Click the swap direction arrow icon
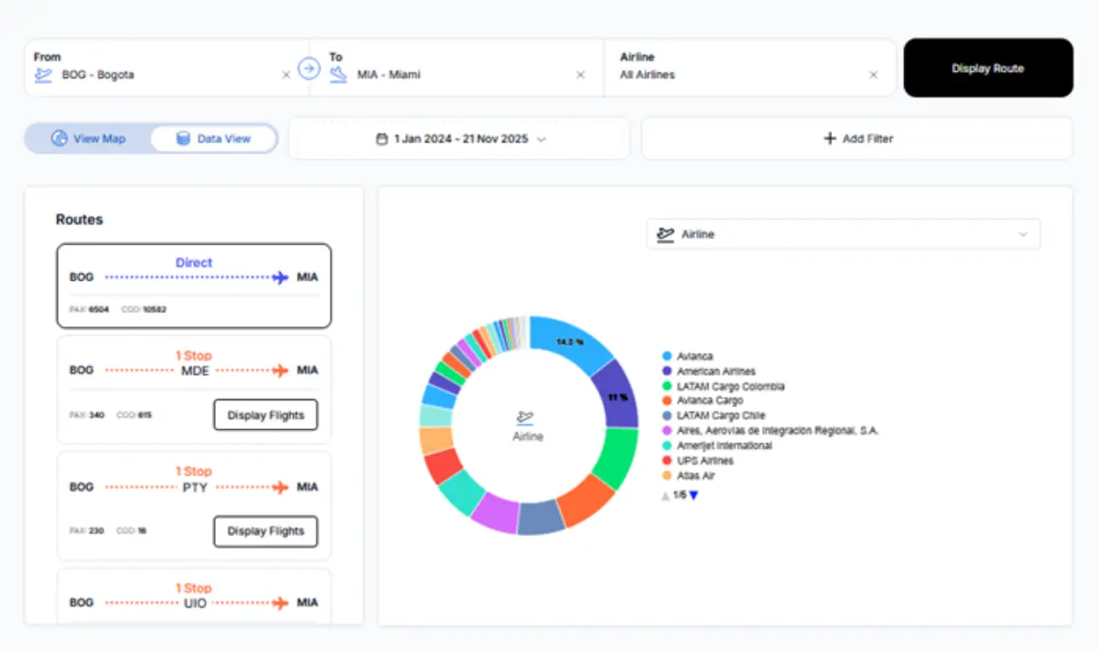This screenshot has width=1099, height=651. click(x=308, y=68)
